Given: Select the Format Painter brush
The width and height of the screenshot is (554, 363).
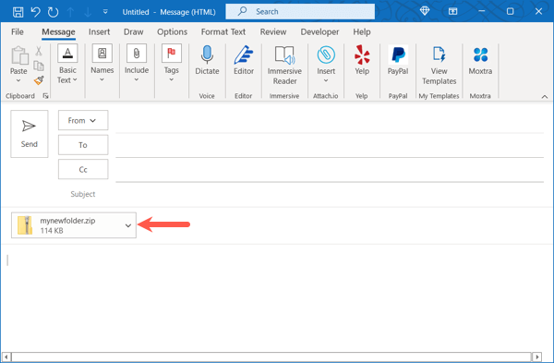Looking at the screenshot, I should 39,80.
